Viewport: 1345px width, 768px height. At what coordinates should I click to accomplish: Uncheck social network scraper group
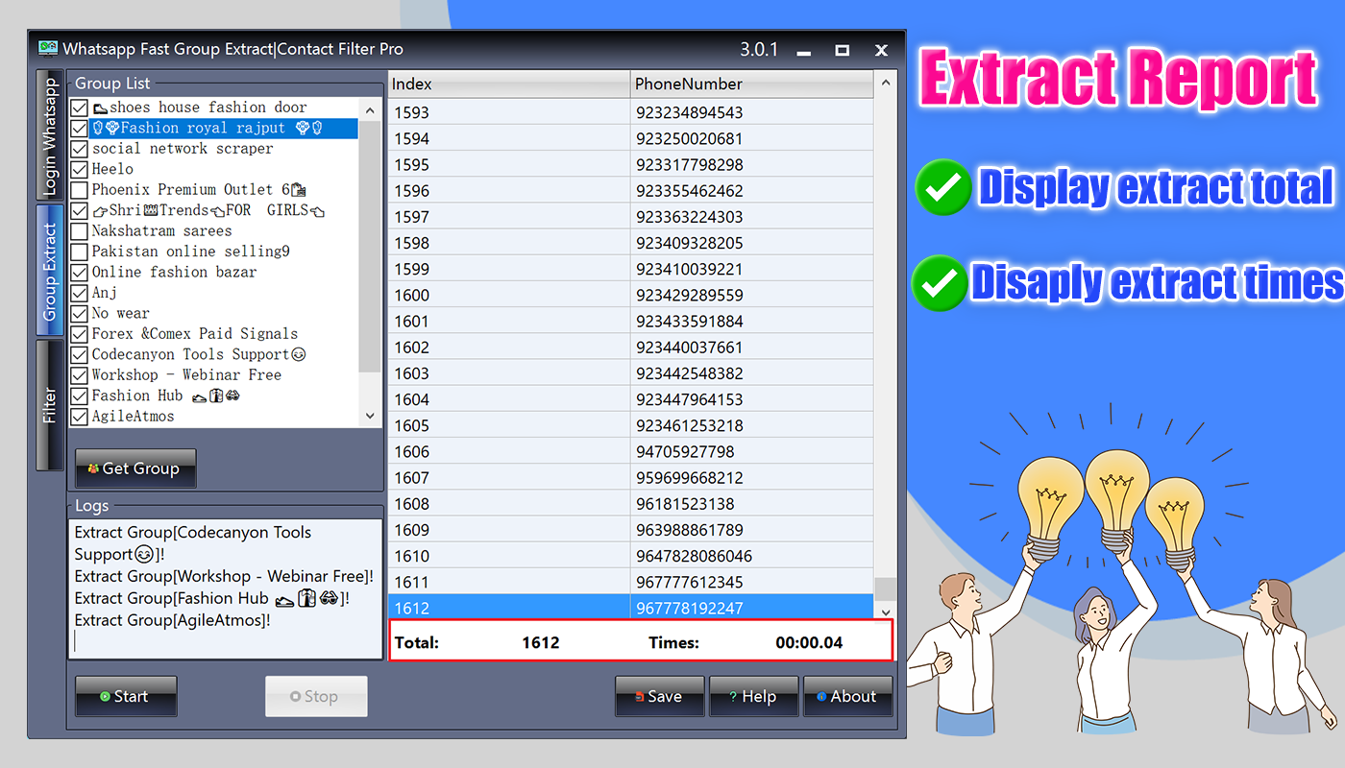80,149
